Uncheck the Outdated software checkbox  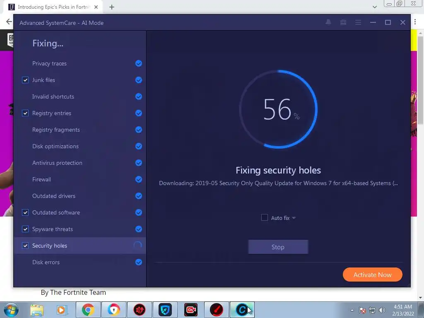pos(25,212)
